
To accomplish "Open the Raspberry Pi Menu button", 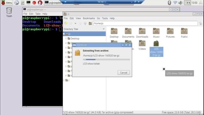I will click(7, 3).
